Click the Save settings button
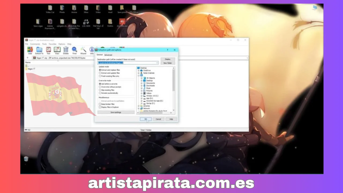Viewport: 343px width, 193px height. (x=116, y=112)
